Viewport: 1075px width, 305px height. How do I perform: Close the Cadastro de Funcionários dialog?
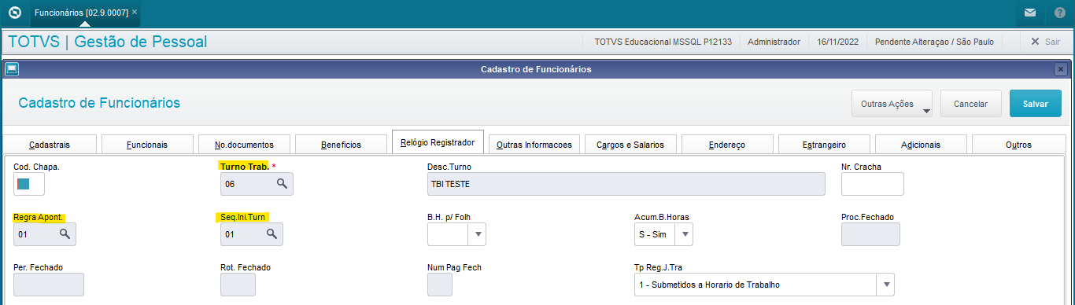point(1061,69)
